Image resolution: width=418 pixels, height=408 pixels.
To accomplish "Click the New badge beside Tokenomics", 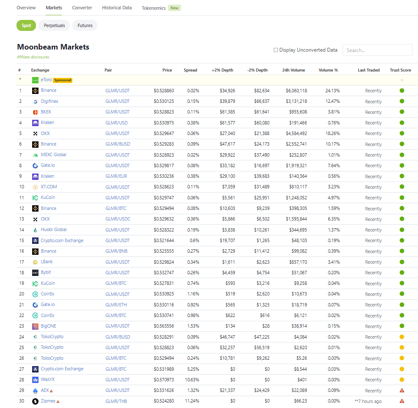I will tap(175, 8).
